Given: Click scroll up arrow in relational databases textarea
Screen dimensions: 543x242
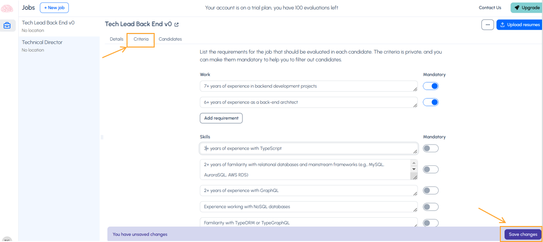Looking at the screenshot, I should (x=414, y=163).
